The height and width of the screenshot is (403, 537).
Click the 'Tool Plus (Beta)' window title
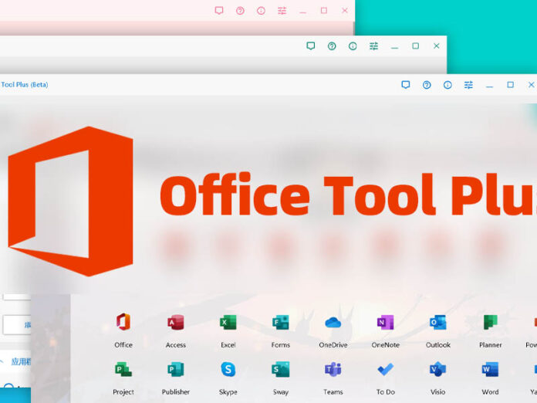coord(24,85)
